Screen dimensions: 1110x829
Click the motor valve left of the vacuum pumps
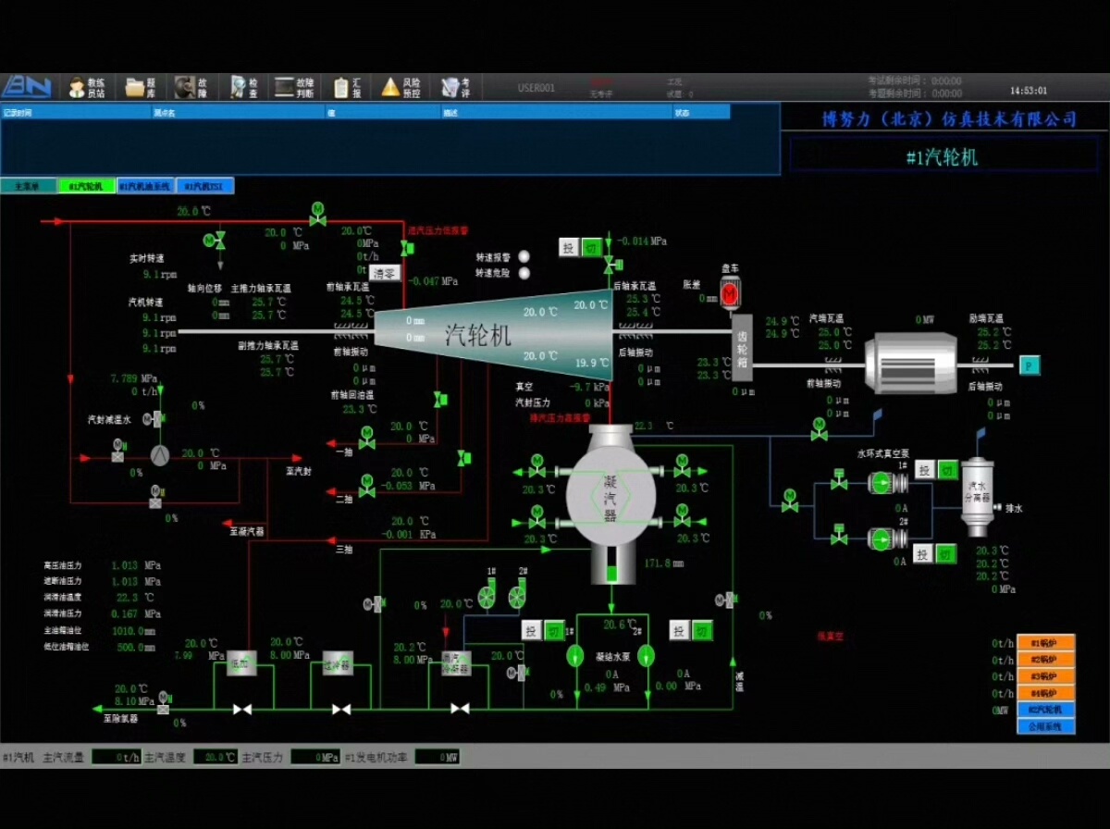[790, 501]
